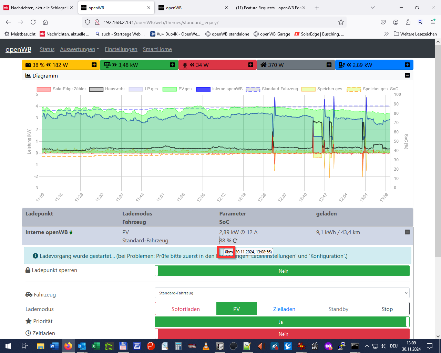Open the Fahrzeug selection dropdown
Screen dimensions: 441x353
click(x=282, y=293)
